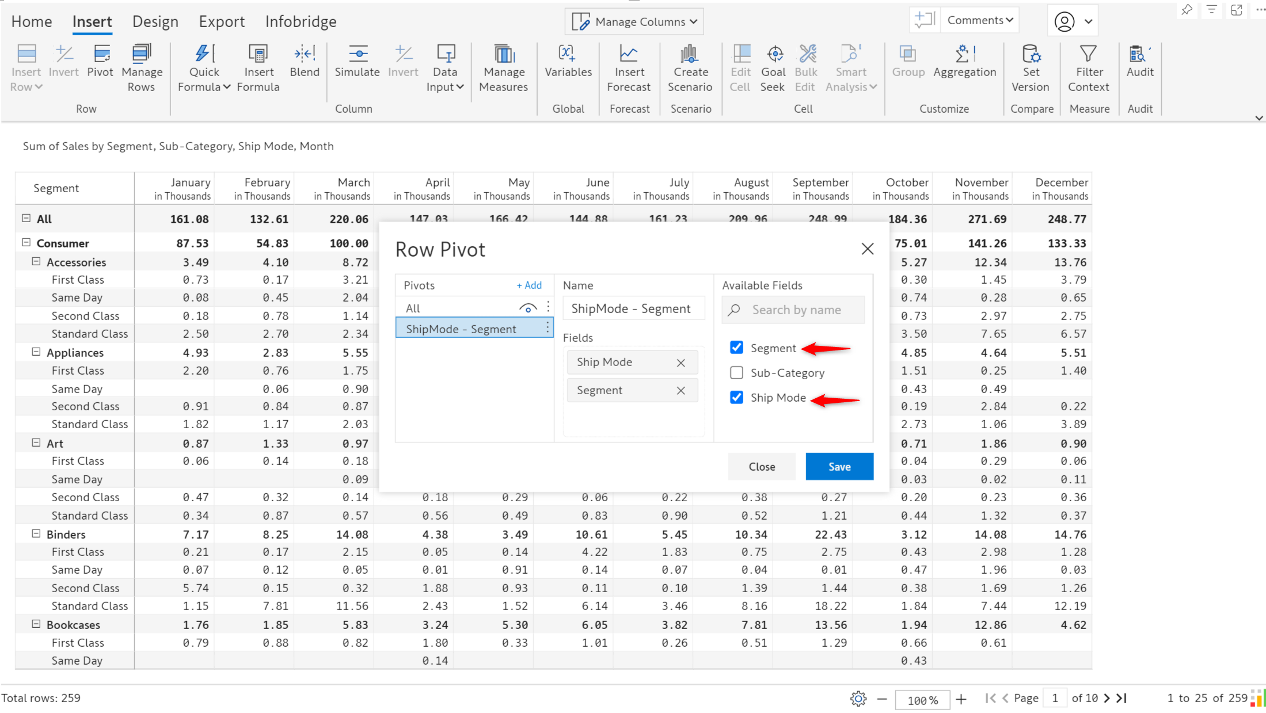Image resolution: width=1266 pixels, height=713 pixels.
Task: Expand the Comments dropdown
Action: (980, 20)
